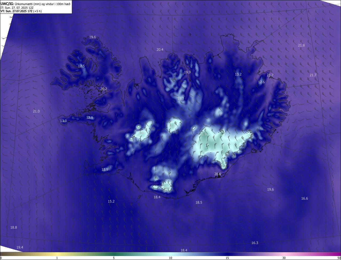The image size is (341, 260).
Task: Click the color legend tick labeled 1
Action: click(57, 258)
